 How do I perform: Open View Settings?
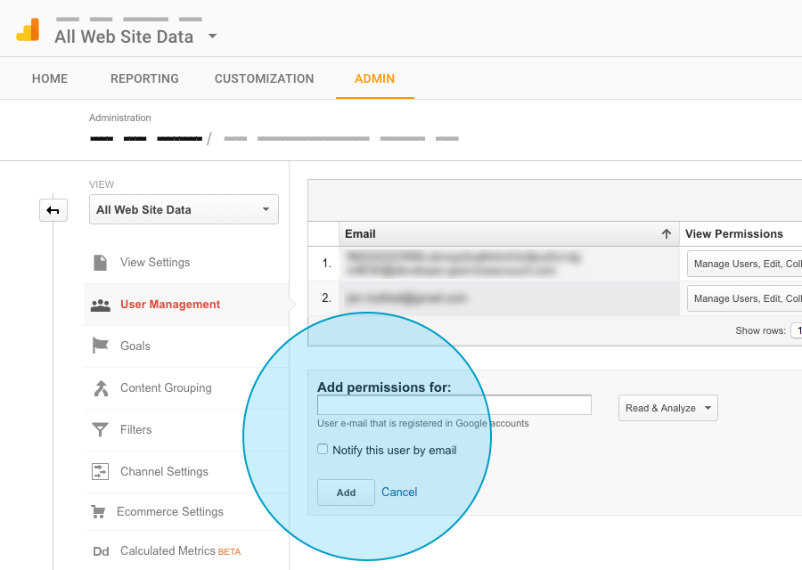(x=155, y=262)
